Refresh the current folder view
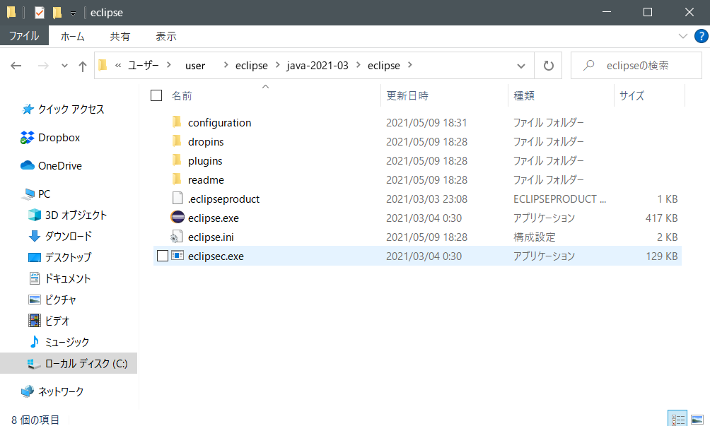710x426 pixels. point(548,66)
